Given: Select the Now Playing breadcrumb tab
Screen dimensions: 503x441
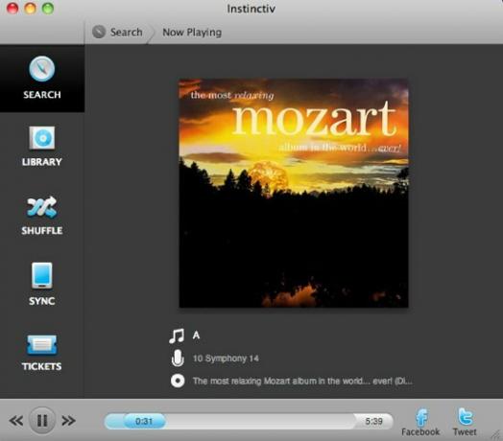Looking at the screenshot, I should pyautogui.click(x=192, y=33).
